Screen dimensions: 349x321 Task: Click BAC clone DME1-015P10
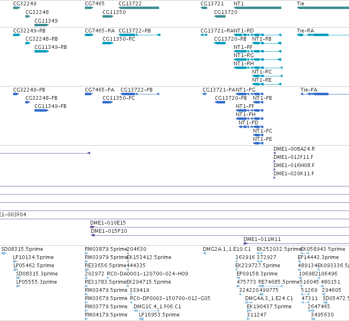(109, 231)
